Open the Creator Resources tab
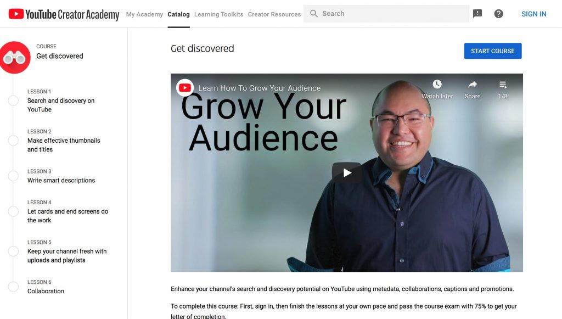 (274, 14)
